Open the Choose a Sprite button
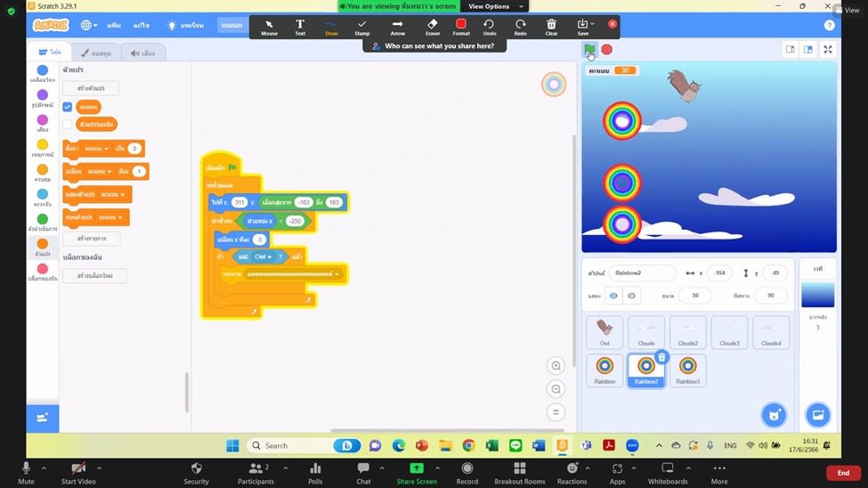 pos(774,415)
